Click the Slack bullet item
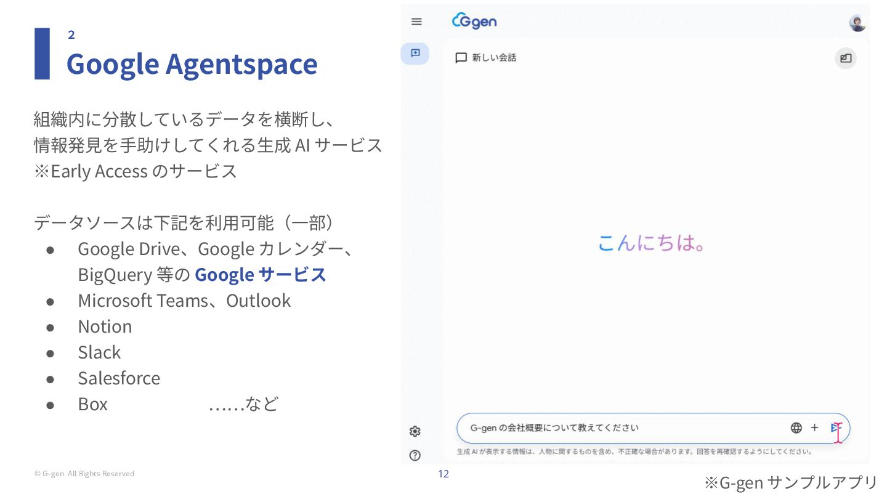 [99, 352]
